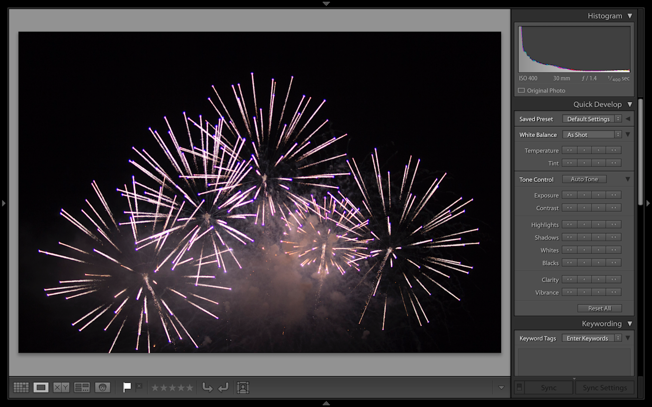Decrease Highlights by a large step

point(570,224)
